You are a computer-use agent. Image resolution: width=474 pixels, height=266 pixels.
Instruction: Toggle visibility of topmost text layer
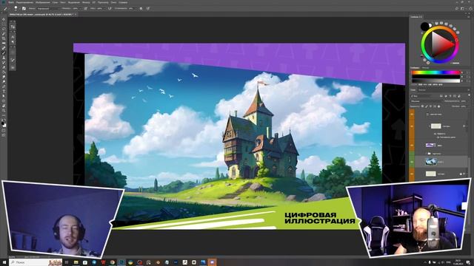point(412,115)
